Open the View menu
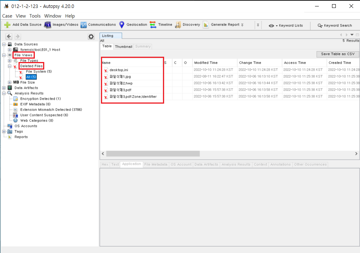Screen dimensions: 360x253 [x=21, y=16]
